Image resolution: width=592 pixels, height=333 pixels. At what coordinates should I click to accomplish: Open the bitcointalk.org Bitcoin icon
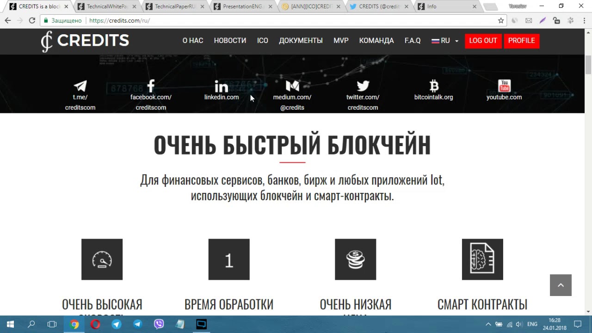[434, 86]
